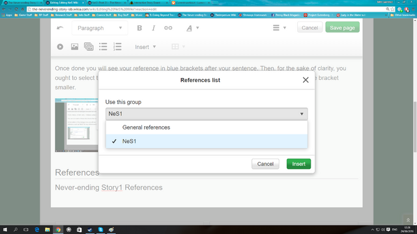The height and width of the screenshot is (234, 417).
Task: Click the green Insert button in the dialog
Action: click(298, 164)
